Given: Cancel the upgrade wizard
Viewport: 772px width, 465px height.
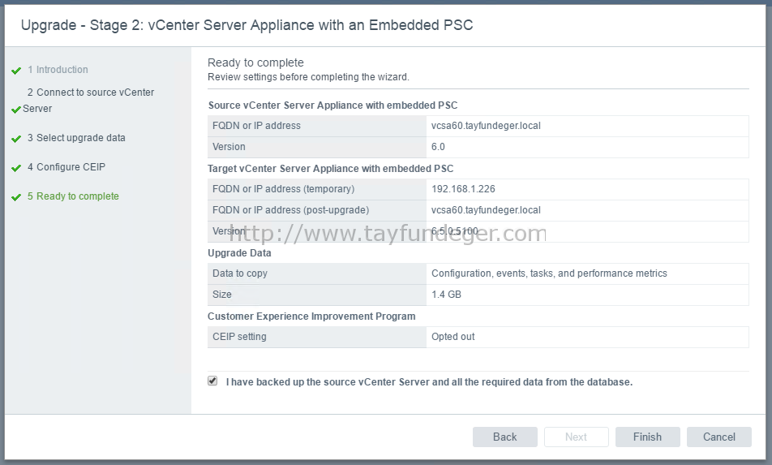Looking at the screenshot, I should (x=719, y=437).
